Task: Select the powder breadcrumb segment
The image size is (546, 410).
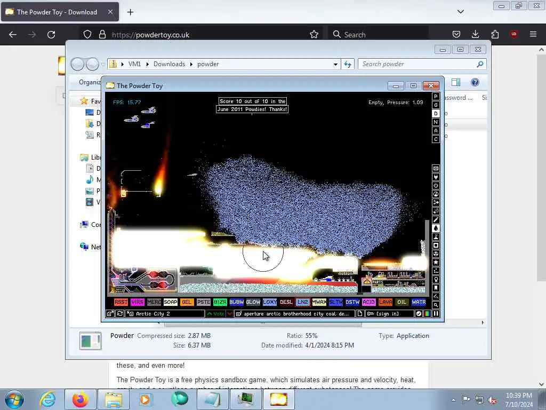Action: (x=208, y=64)
